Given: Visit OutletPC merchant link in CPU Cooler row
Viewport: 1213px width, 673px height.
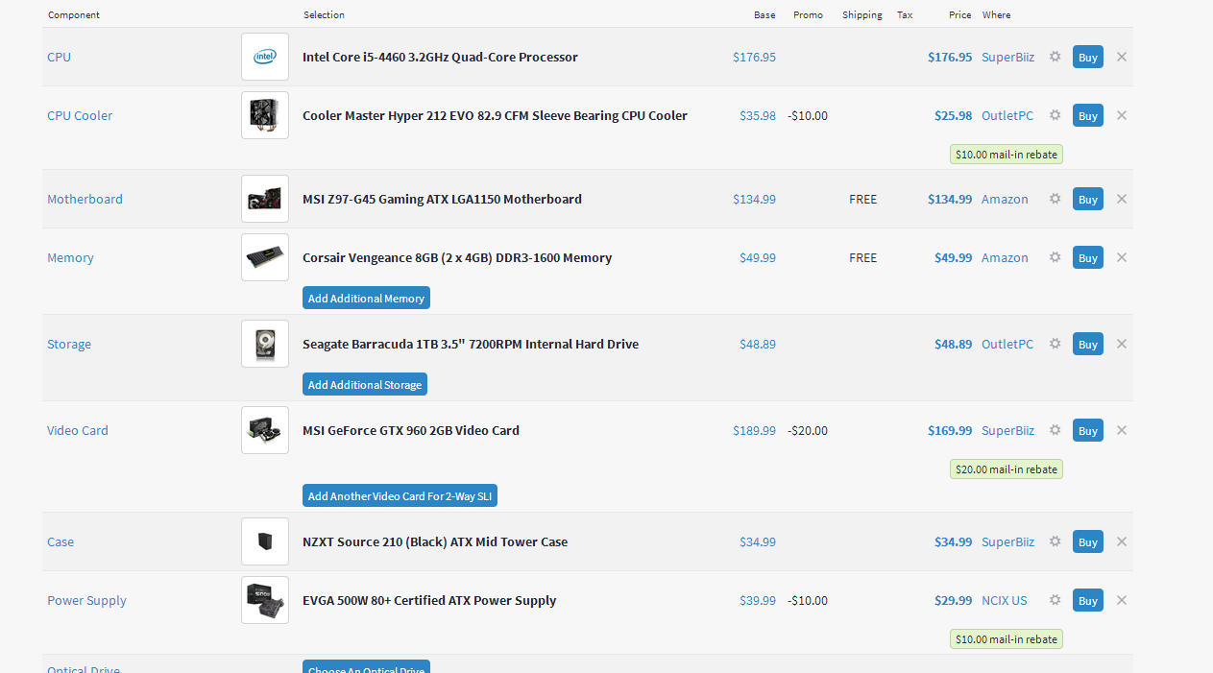Looking at the screenshot, I should click(1007, 115).
